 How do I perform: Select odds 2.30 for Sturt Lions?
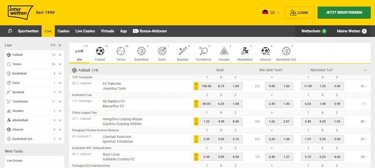pos(206,157)
